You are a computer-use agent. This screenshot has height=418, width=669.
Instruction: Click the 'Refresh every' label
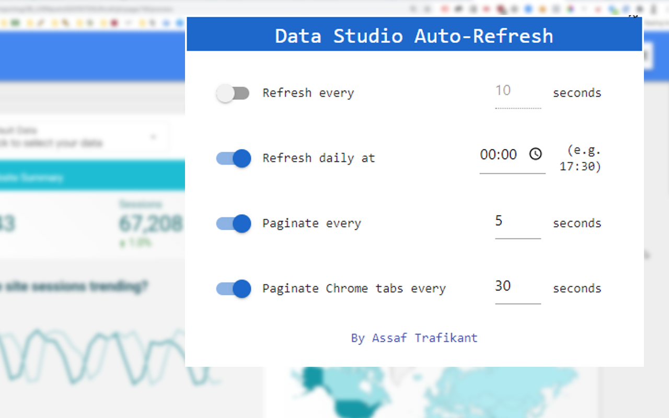click(x=308, y=93)
